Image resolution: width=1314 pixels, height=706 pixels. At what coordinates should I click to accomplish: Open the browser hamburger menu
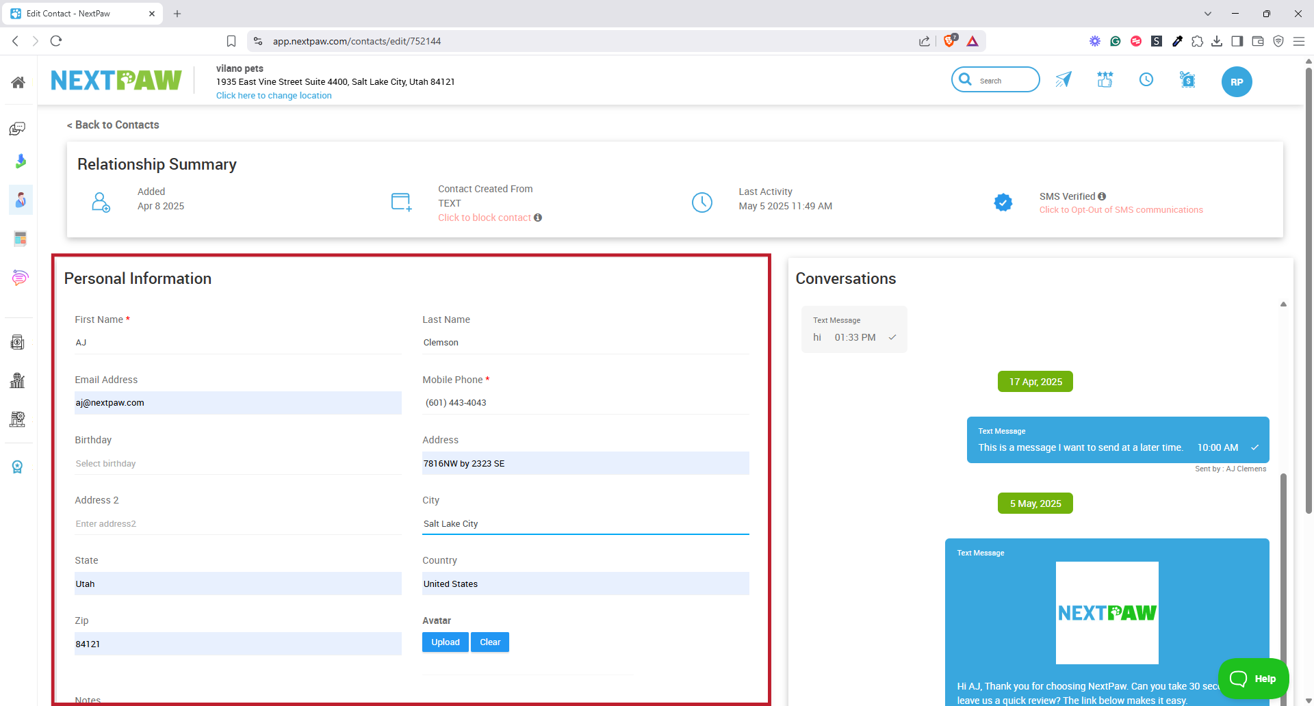coord(1299,41)
